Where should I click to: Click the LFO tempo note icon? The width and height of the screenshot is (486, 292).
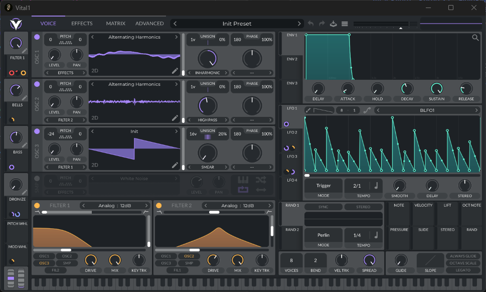(x=376, y=185)
